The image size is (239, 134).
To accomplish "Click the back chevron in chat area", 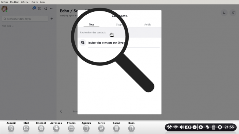I will (x=61, y=111).
